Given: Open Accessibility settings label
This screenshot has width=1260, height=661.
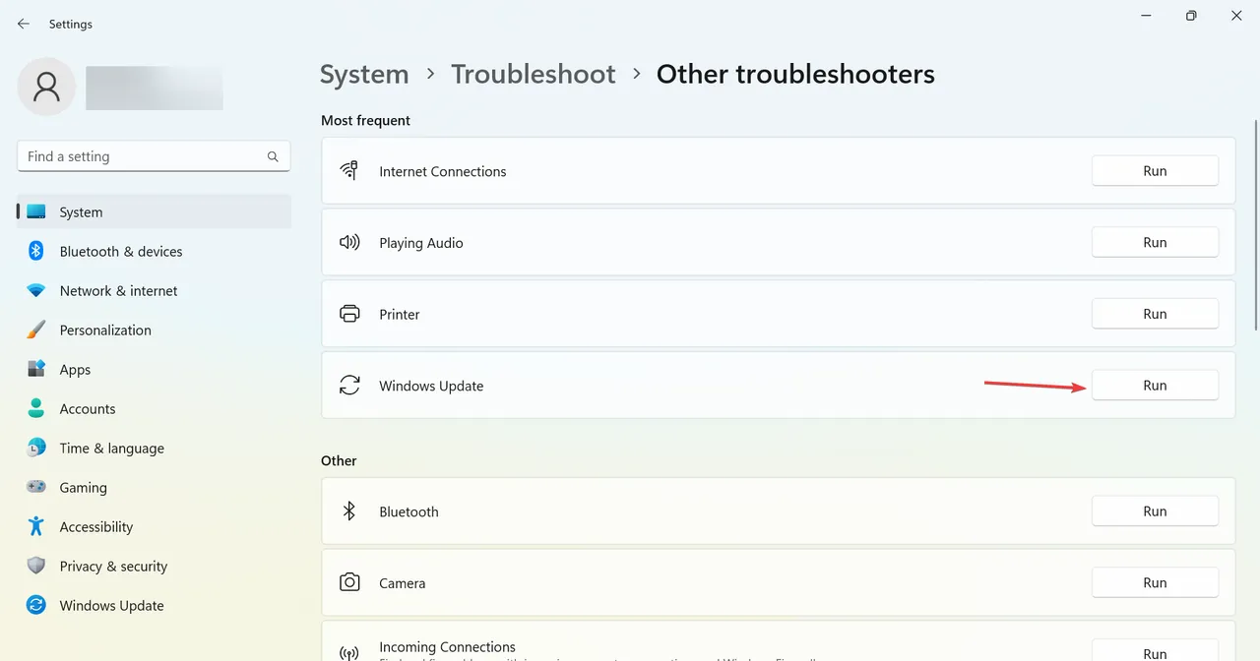Looking at the screenshot, I should [95, 527].
